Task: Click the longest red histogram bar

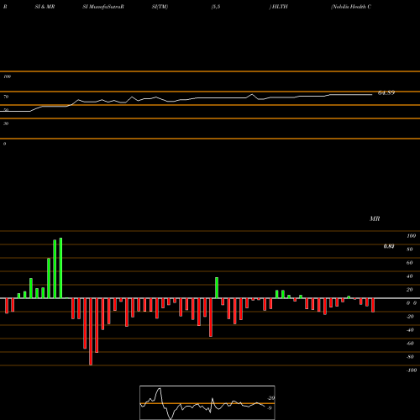Action: (x=91, y=332)
